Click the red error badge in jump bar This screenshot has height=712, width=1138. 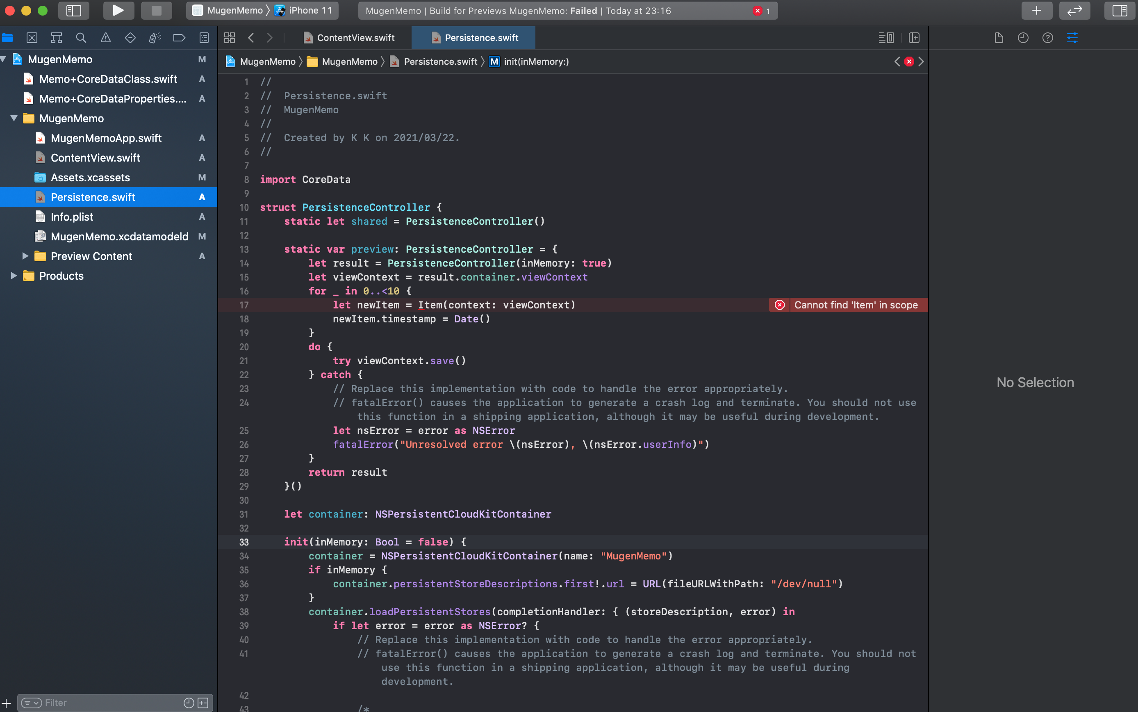click(909, 62)
